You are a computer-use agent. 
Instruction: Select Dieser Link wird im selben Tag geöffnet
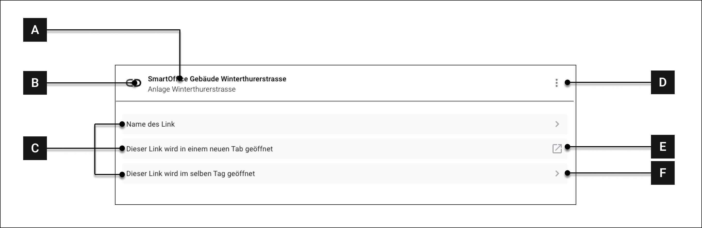[x=190, y=174]
